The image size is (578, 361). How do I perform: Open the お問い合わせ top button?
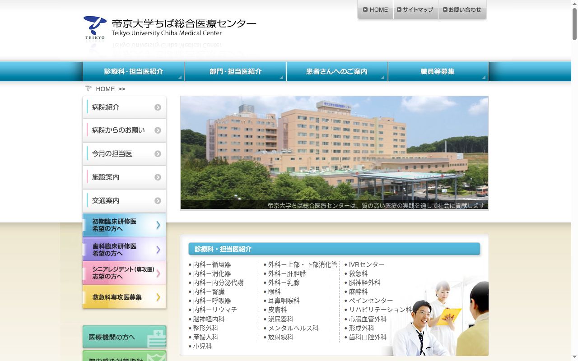pyautogui.click(x=462, y=9)
